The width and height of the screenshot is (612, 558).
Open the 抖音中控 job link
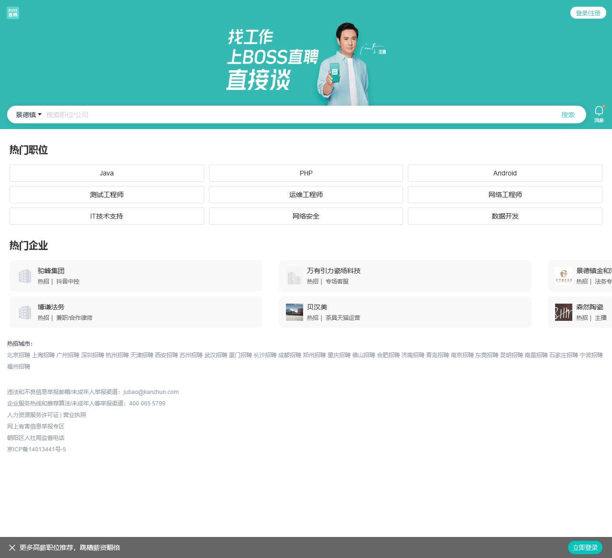[68, 282]
